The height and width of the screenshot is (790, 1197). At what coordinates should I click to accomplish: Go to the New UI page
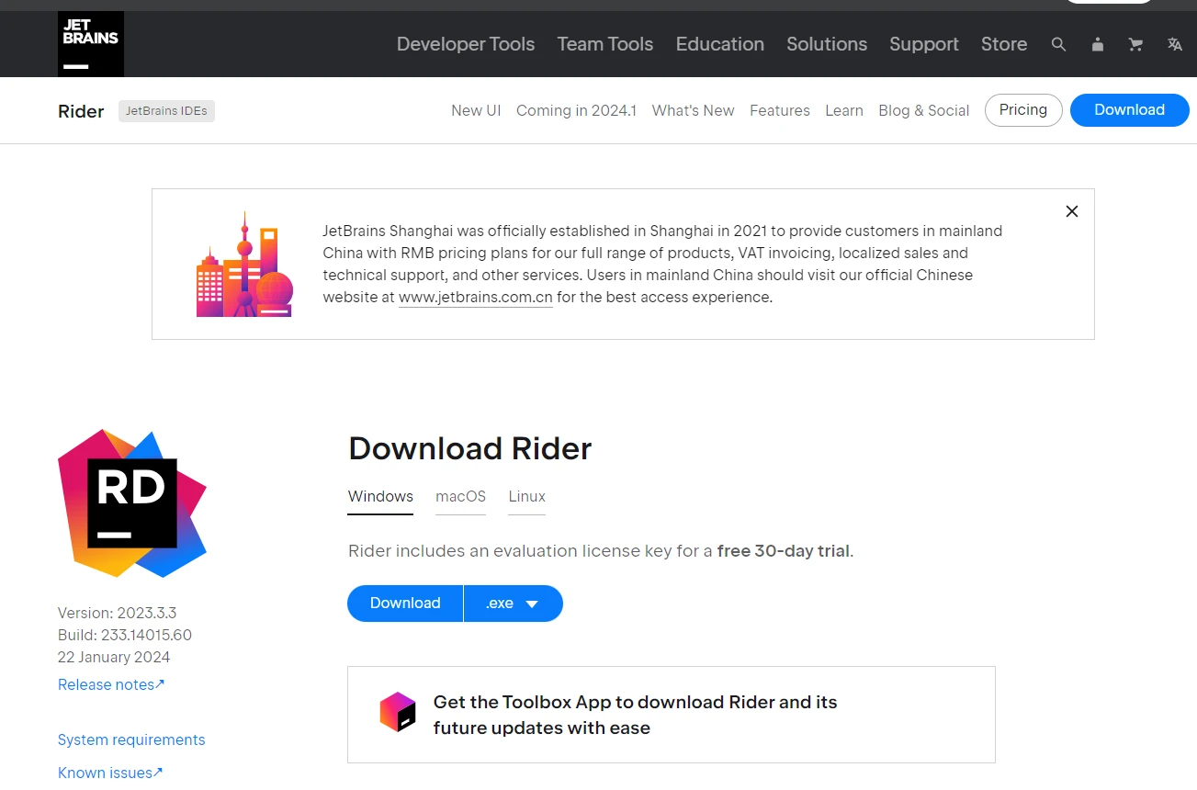(476, 110)
